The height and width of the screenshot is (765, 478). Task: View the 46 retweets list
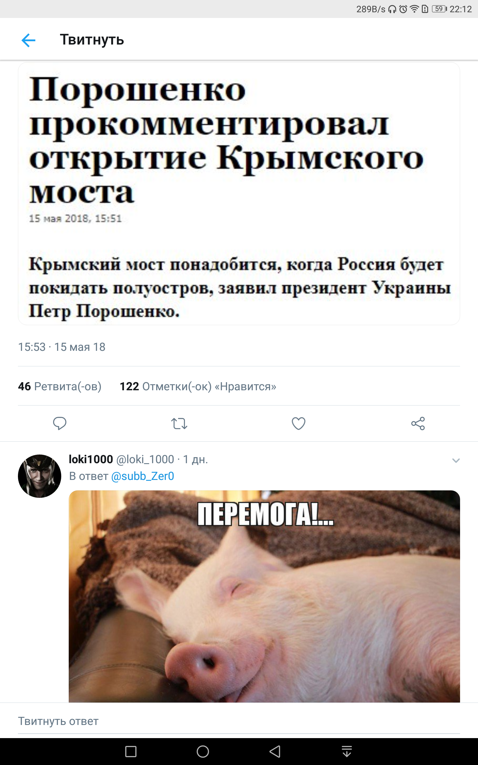coord(60,386)
